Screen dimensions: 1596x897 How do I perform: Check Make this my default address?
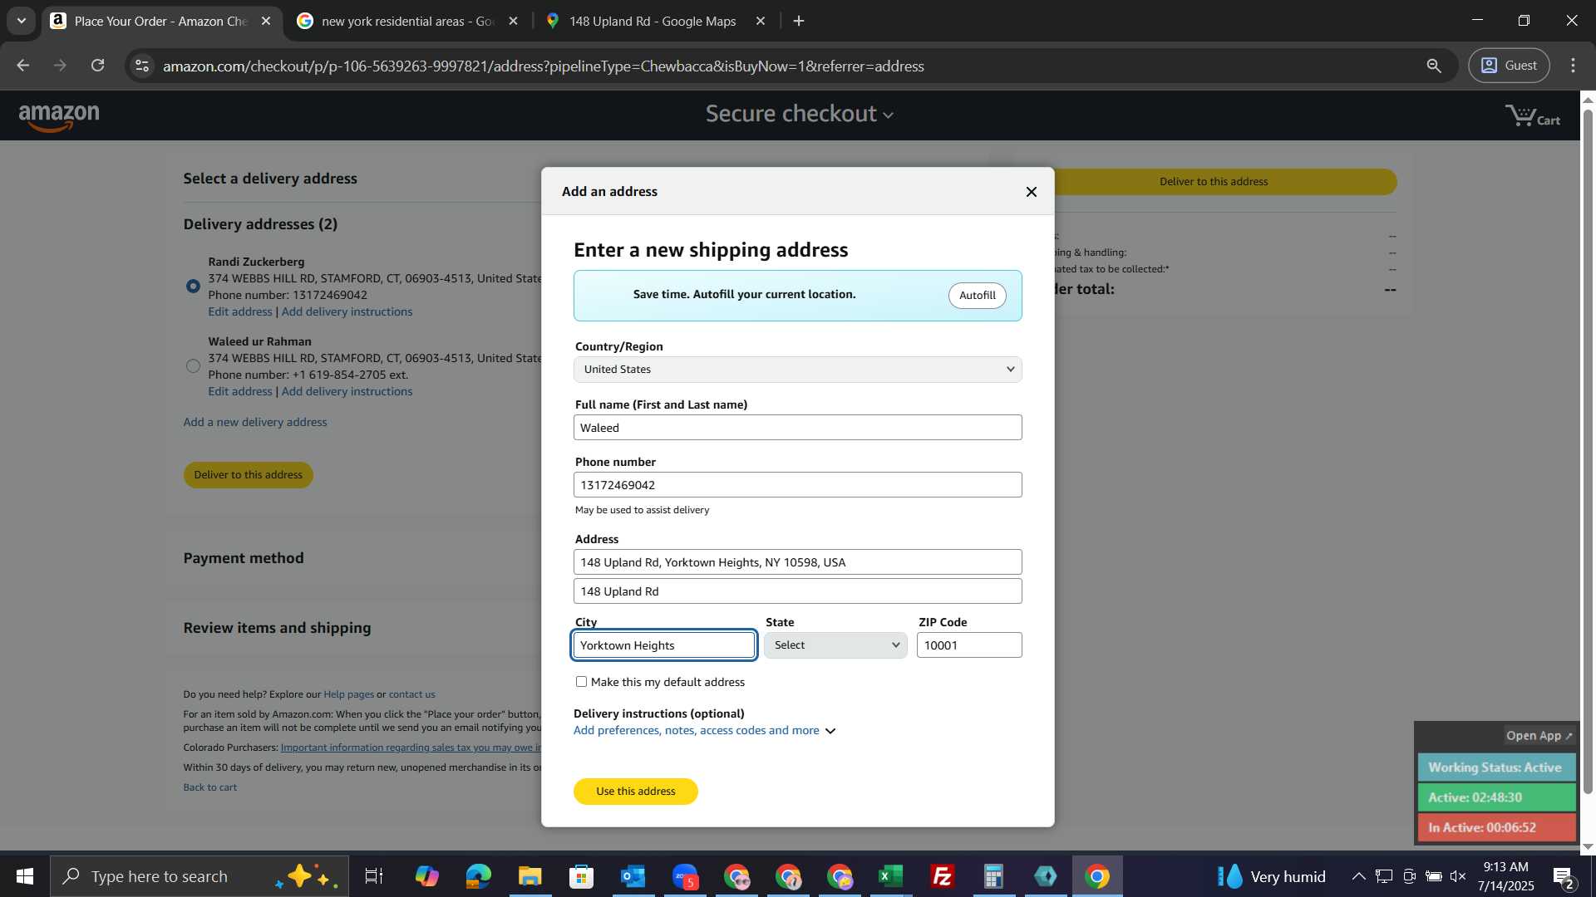tap(581, 682)
